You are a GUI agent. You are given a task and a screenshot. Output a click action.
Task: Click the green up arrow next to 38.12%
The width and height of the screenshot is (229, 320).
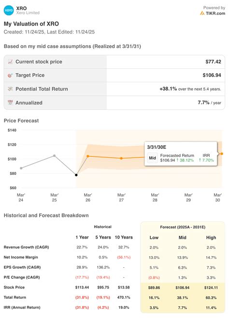click(x=178, y=160)
